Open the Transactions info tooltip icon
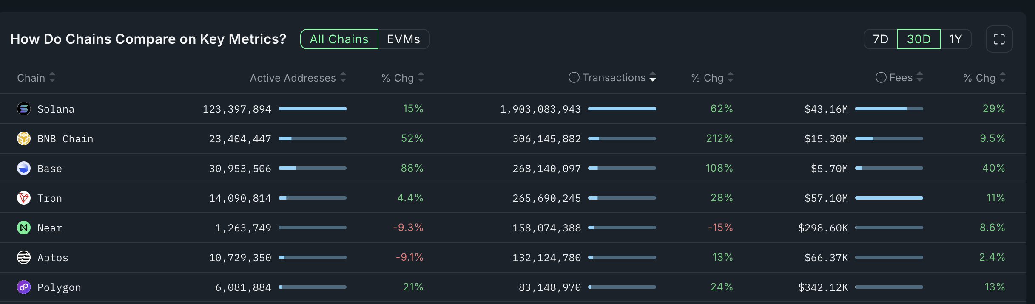This screenshot has width=1035, height=304. pos(574,77)
